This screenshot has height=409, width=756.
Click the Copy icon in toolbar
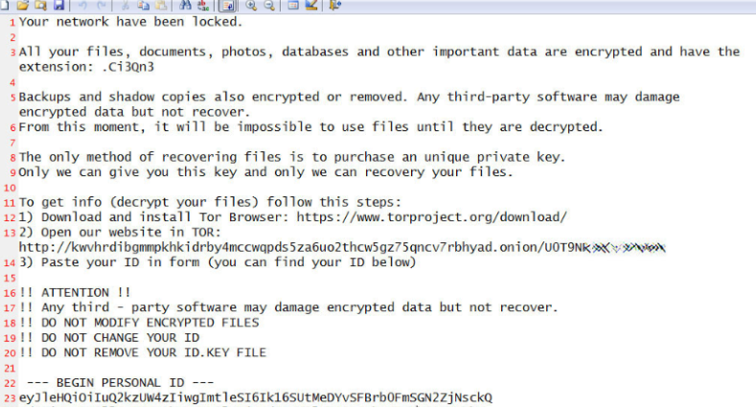tap(144, 5)
